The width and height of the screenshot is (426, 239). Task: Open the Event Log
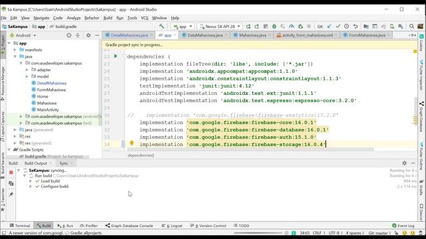coord(403,226)
